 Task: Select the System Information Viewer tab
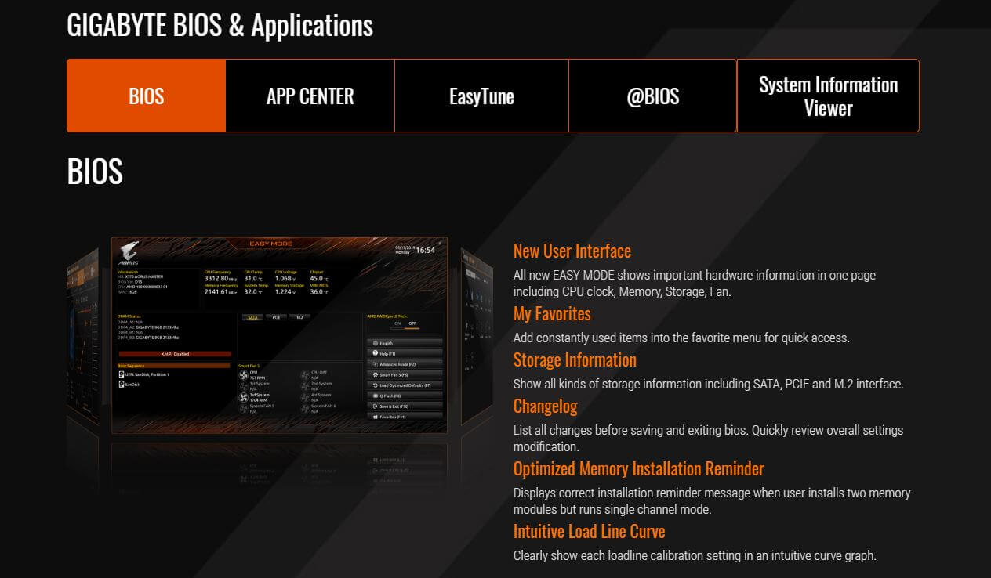tap(828, 96)
